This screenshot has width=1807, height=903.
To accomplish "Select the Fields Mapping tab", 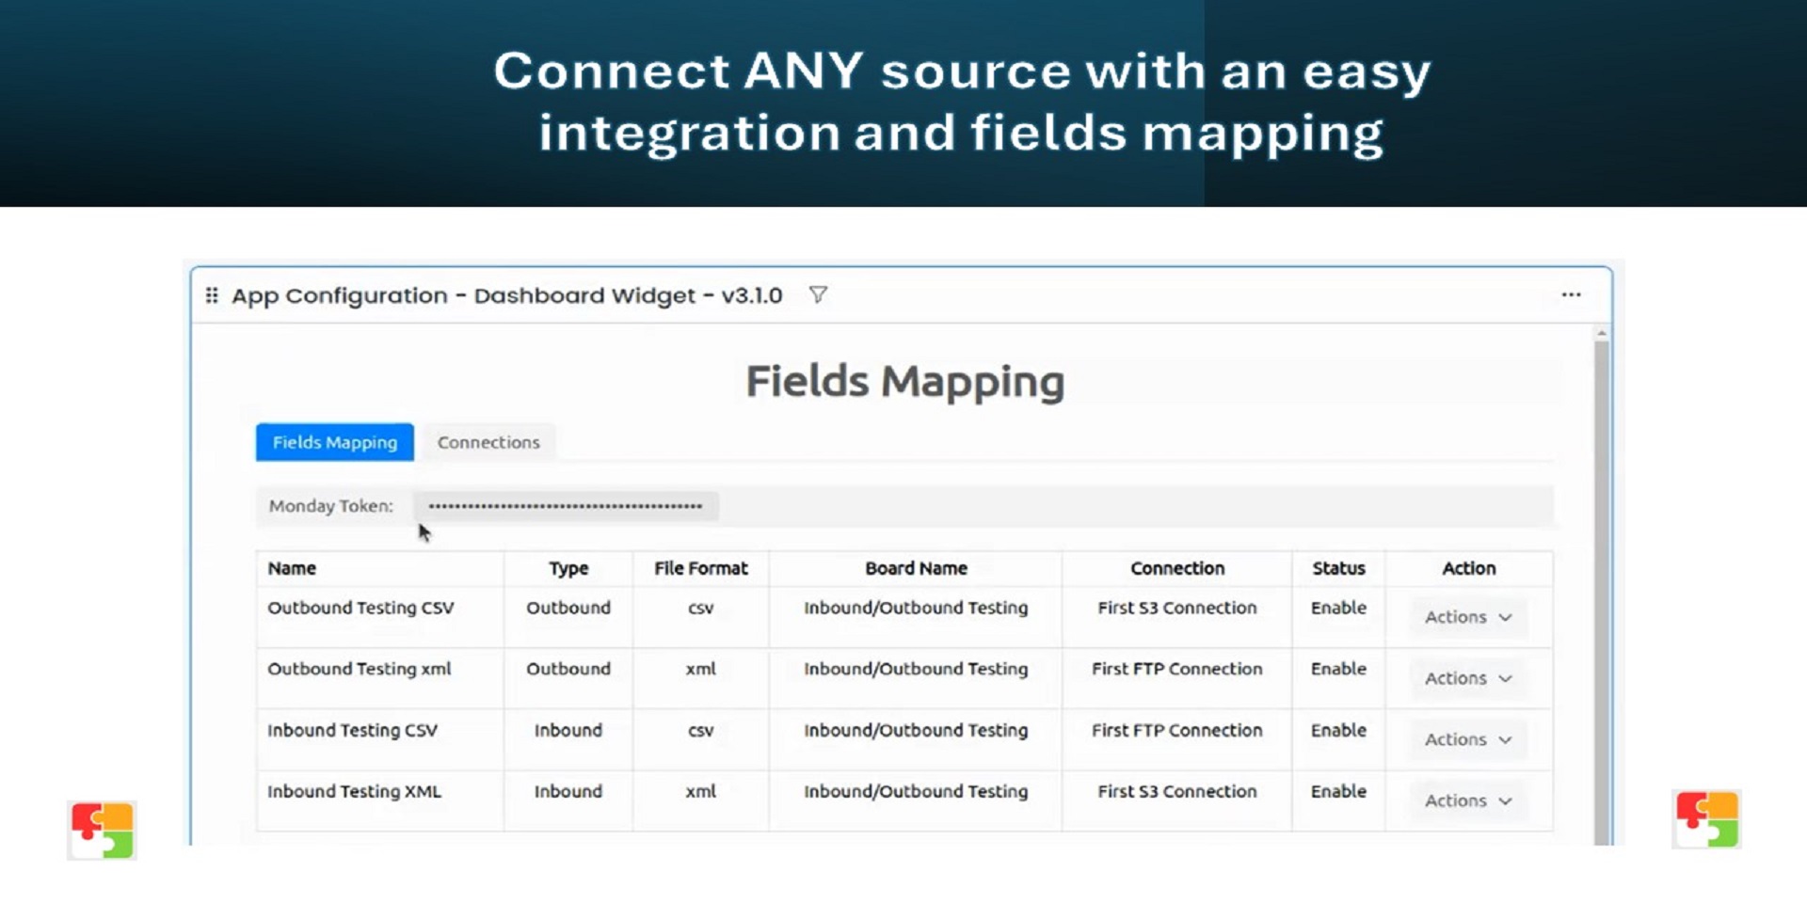I will [334, 442].
